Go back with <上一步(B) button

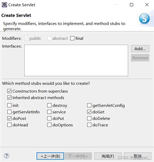(50, 156)
